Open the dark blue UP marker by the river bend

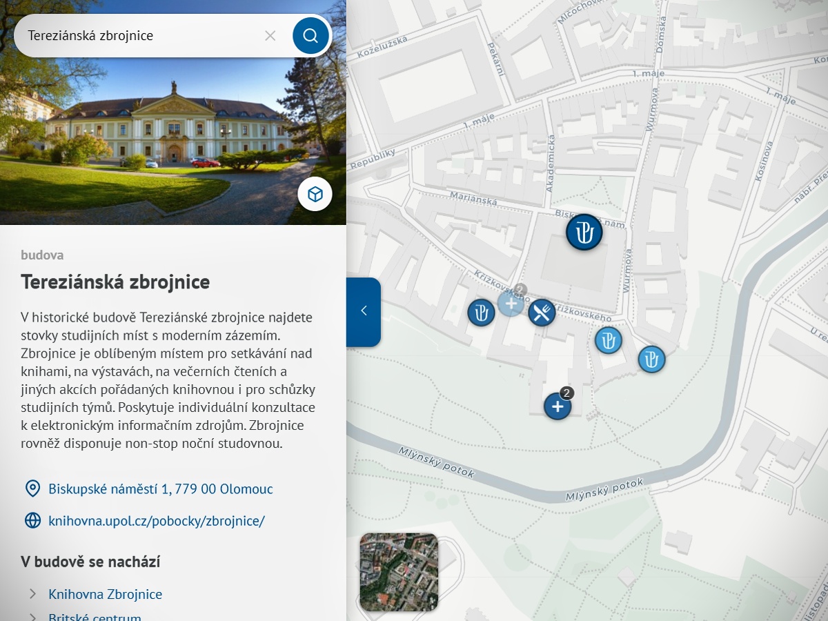[x=651, y=359]
